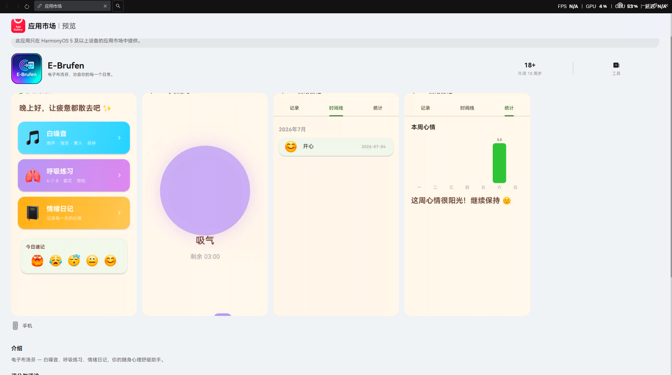Select the sleepy emoji in 今日速记
The width and height of the screenshot is (672, 375).
coord(74,261)
